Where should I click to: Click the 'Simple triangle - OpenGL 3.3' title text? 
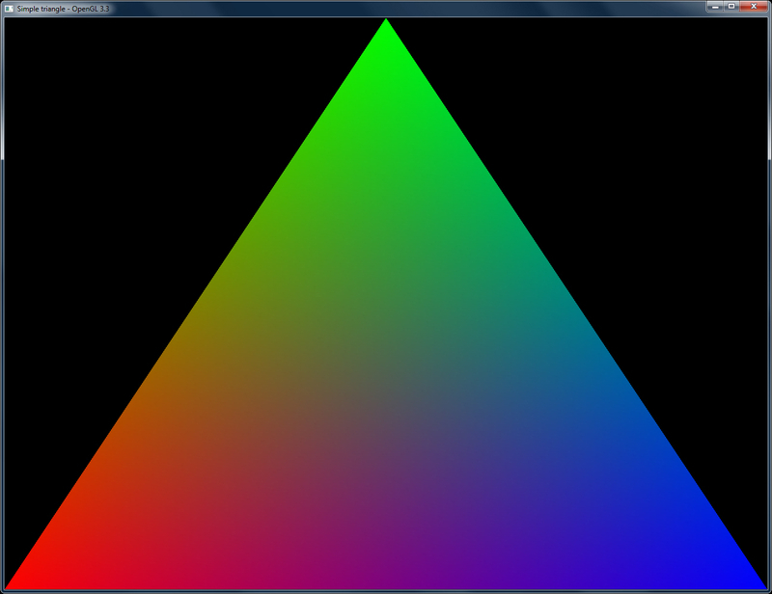(63, 9)
